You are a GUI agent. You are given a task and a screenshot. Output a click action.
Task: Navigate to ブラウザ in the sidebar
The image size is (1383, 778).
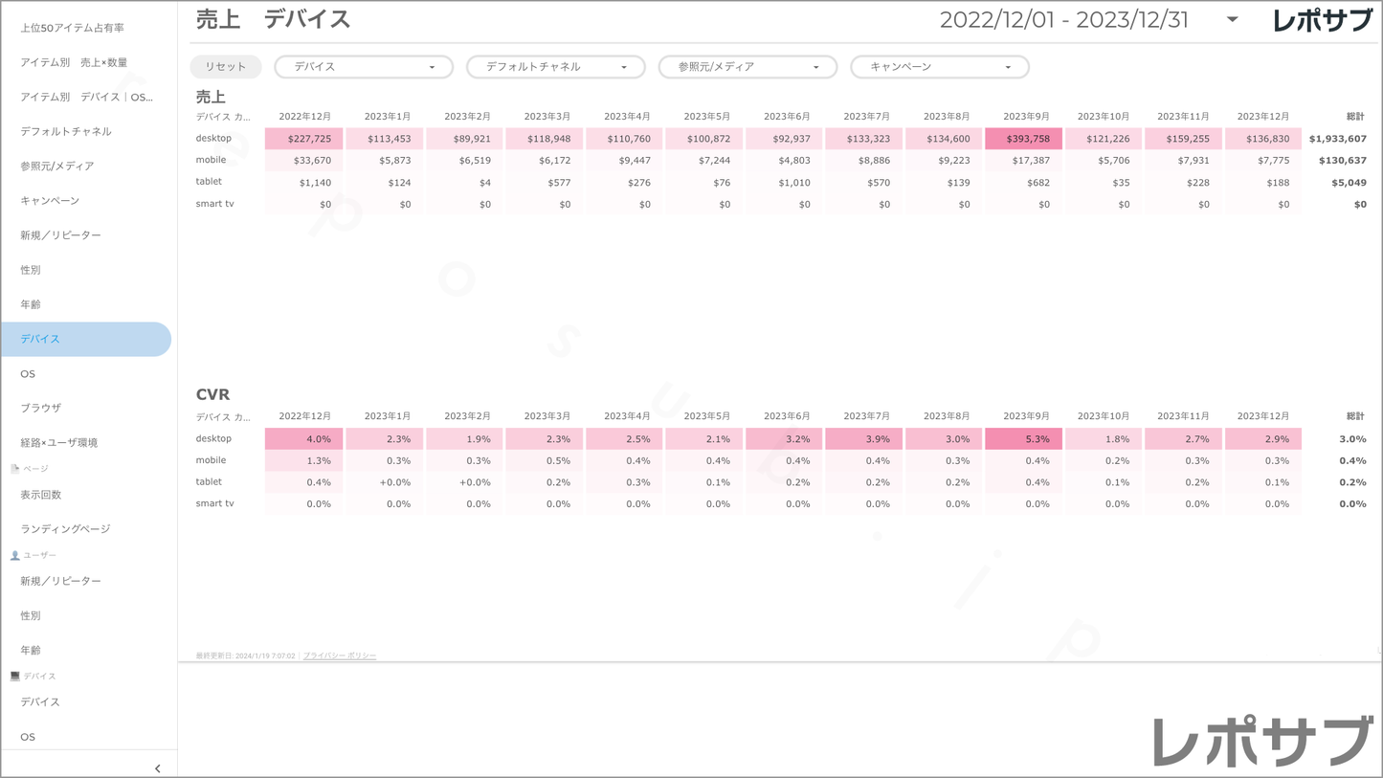pyautogui.click(x=41, y=408)
